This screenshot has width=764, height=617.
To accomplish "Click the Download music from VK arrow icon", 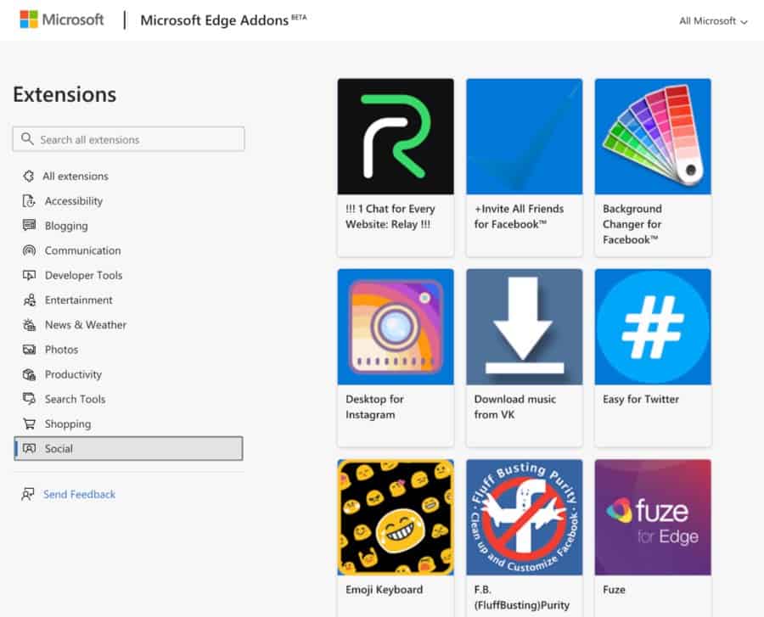I will (x=524, y=327).
